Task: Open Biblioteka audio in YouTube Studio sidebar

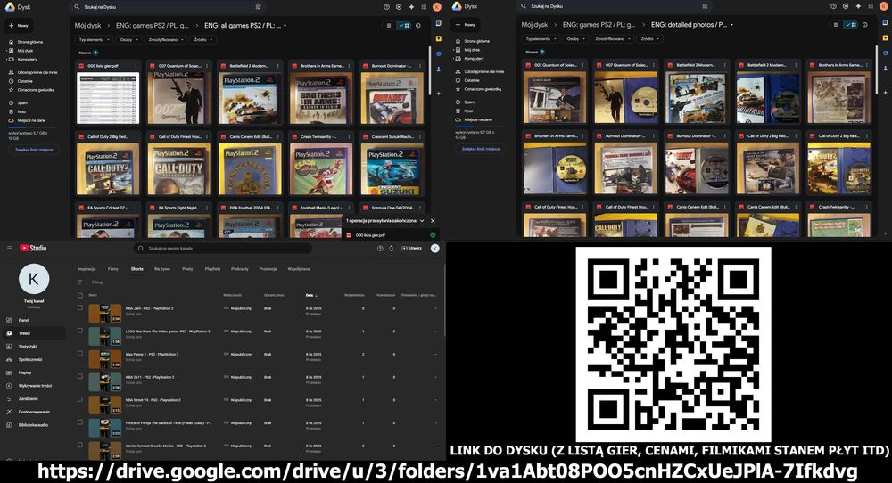Action: coord(33,425)
